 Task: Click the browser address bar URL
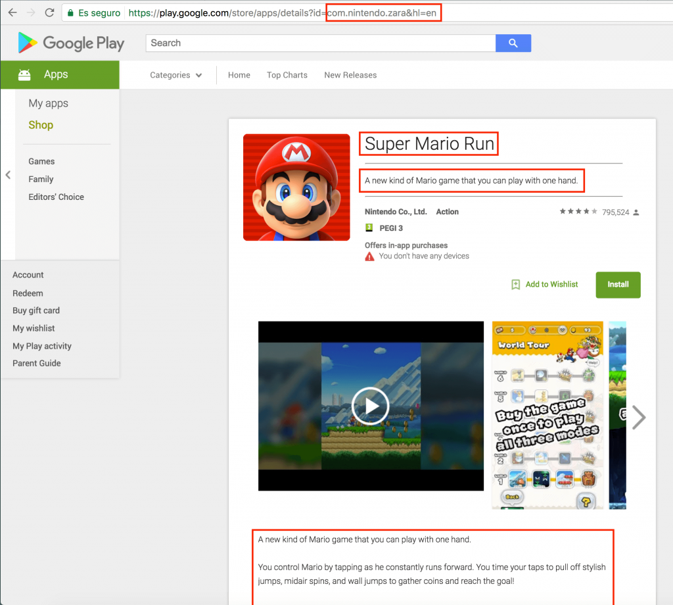click(x=283, y=13)
